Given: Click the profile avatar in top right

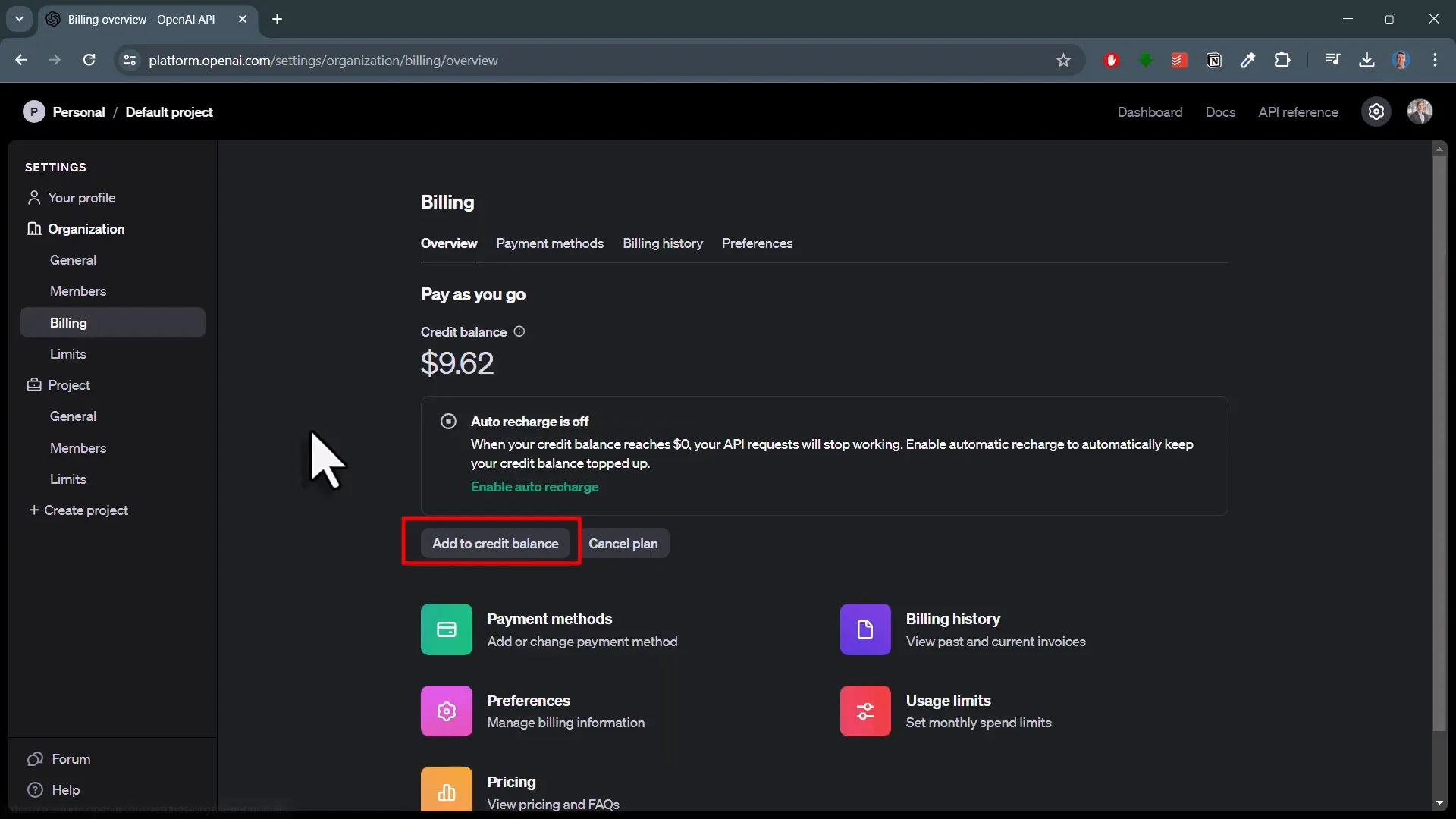Looking at the screenshot, I should (x=1420, y=111).
